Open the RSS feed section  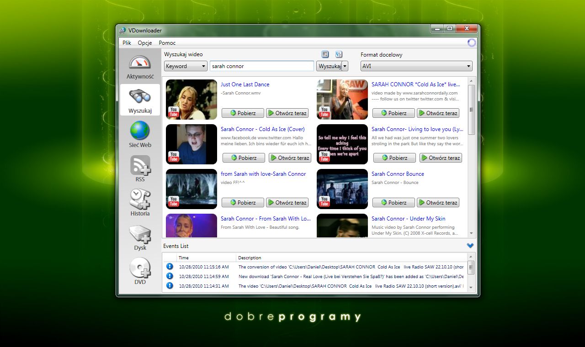(x=140, y=168)
